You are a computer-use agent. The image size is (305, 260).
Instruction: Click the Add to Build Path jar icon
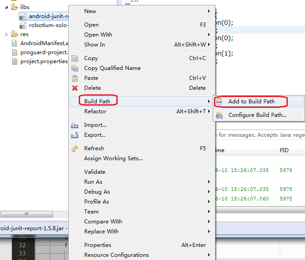[219, 102]
